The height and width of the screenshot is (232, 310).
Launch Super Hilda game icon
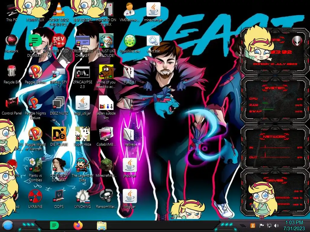coord(83,134)
